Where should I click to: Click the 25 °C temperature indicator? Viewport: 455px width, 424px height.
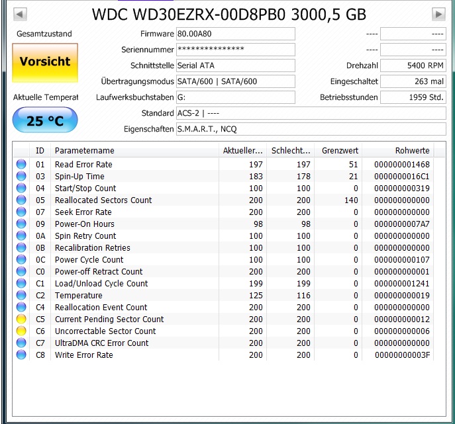coord(45,120)
